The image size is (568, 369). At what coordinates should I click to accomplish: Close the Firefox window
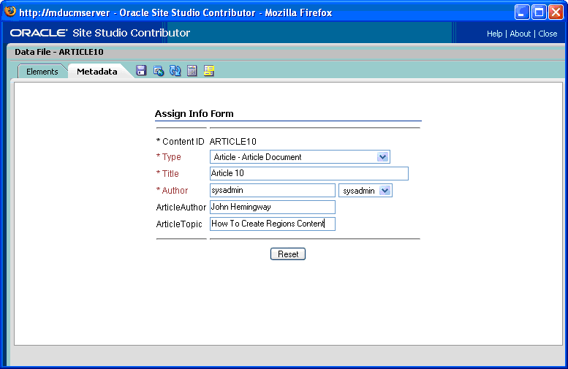click(556, 12)
